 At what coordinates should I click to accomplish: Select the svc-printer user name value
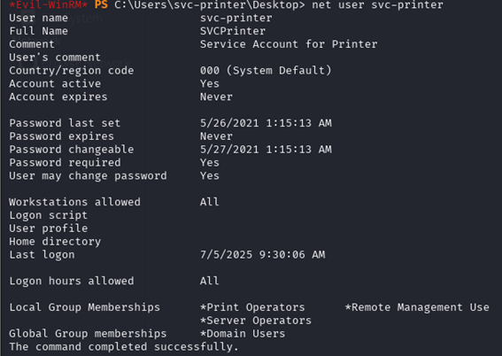(x=236, y=18)
